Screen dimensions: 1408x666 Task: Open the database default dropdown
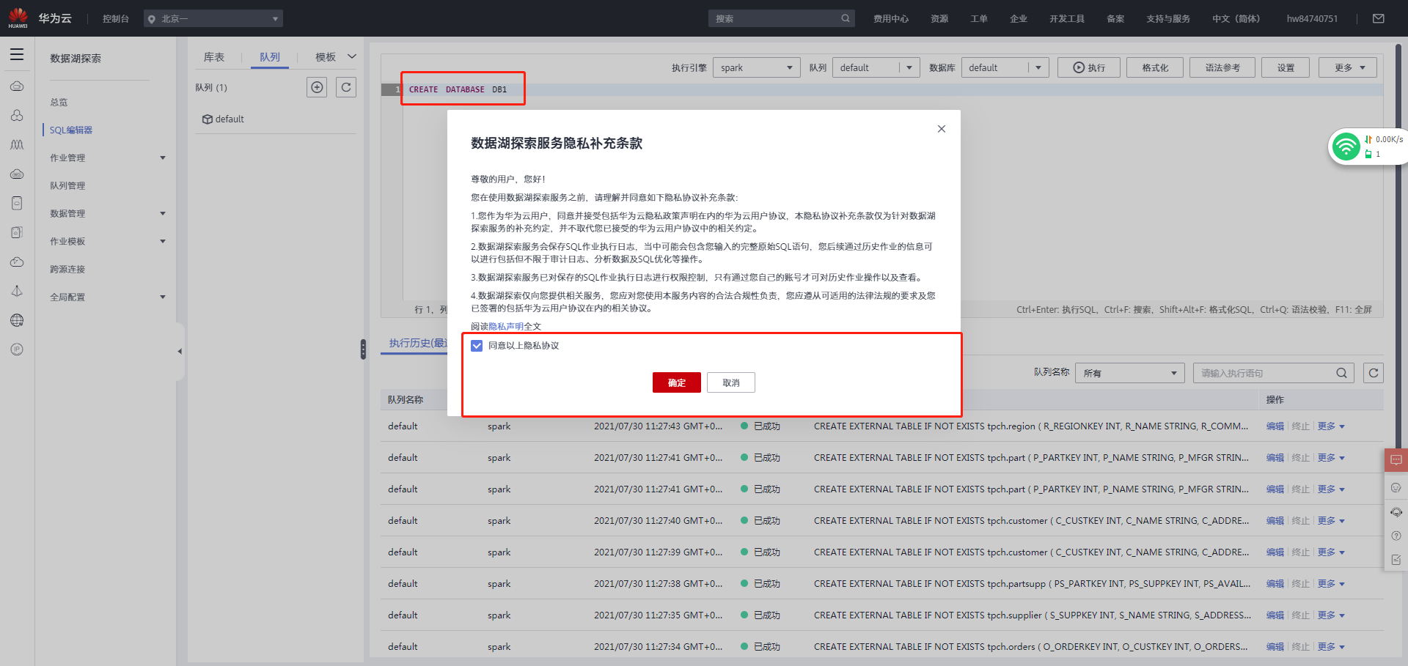click(1005, 67)
